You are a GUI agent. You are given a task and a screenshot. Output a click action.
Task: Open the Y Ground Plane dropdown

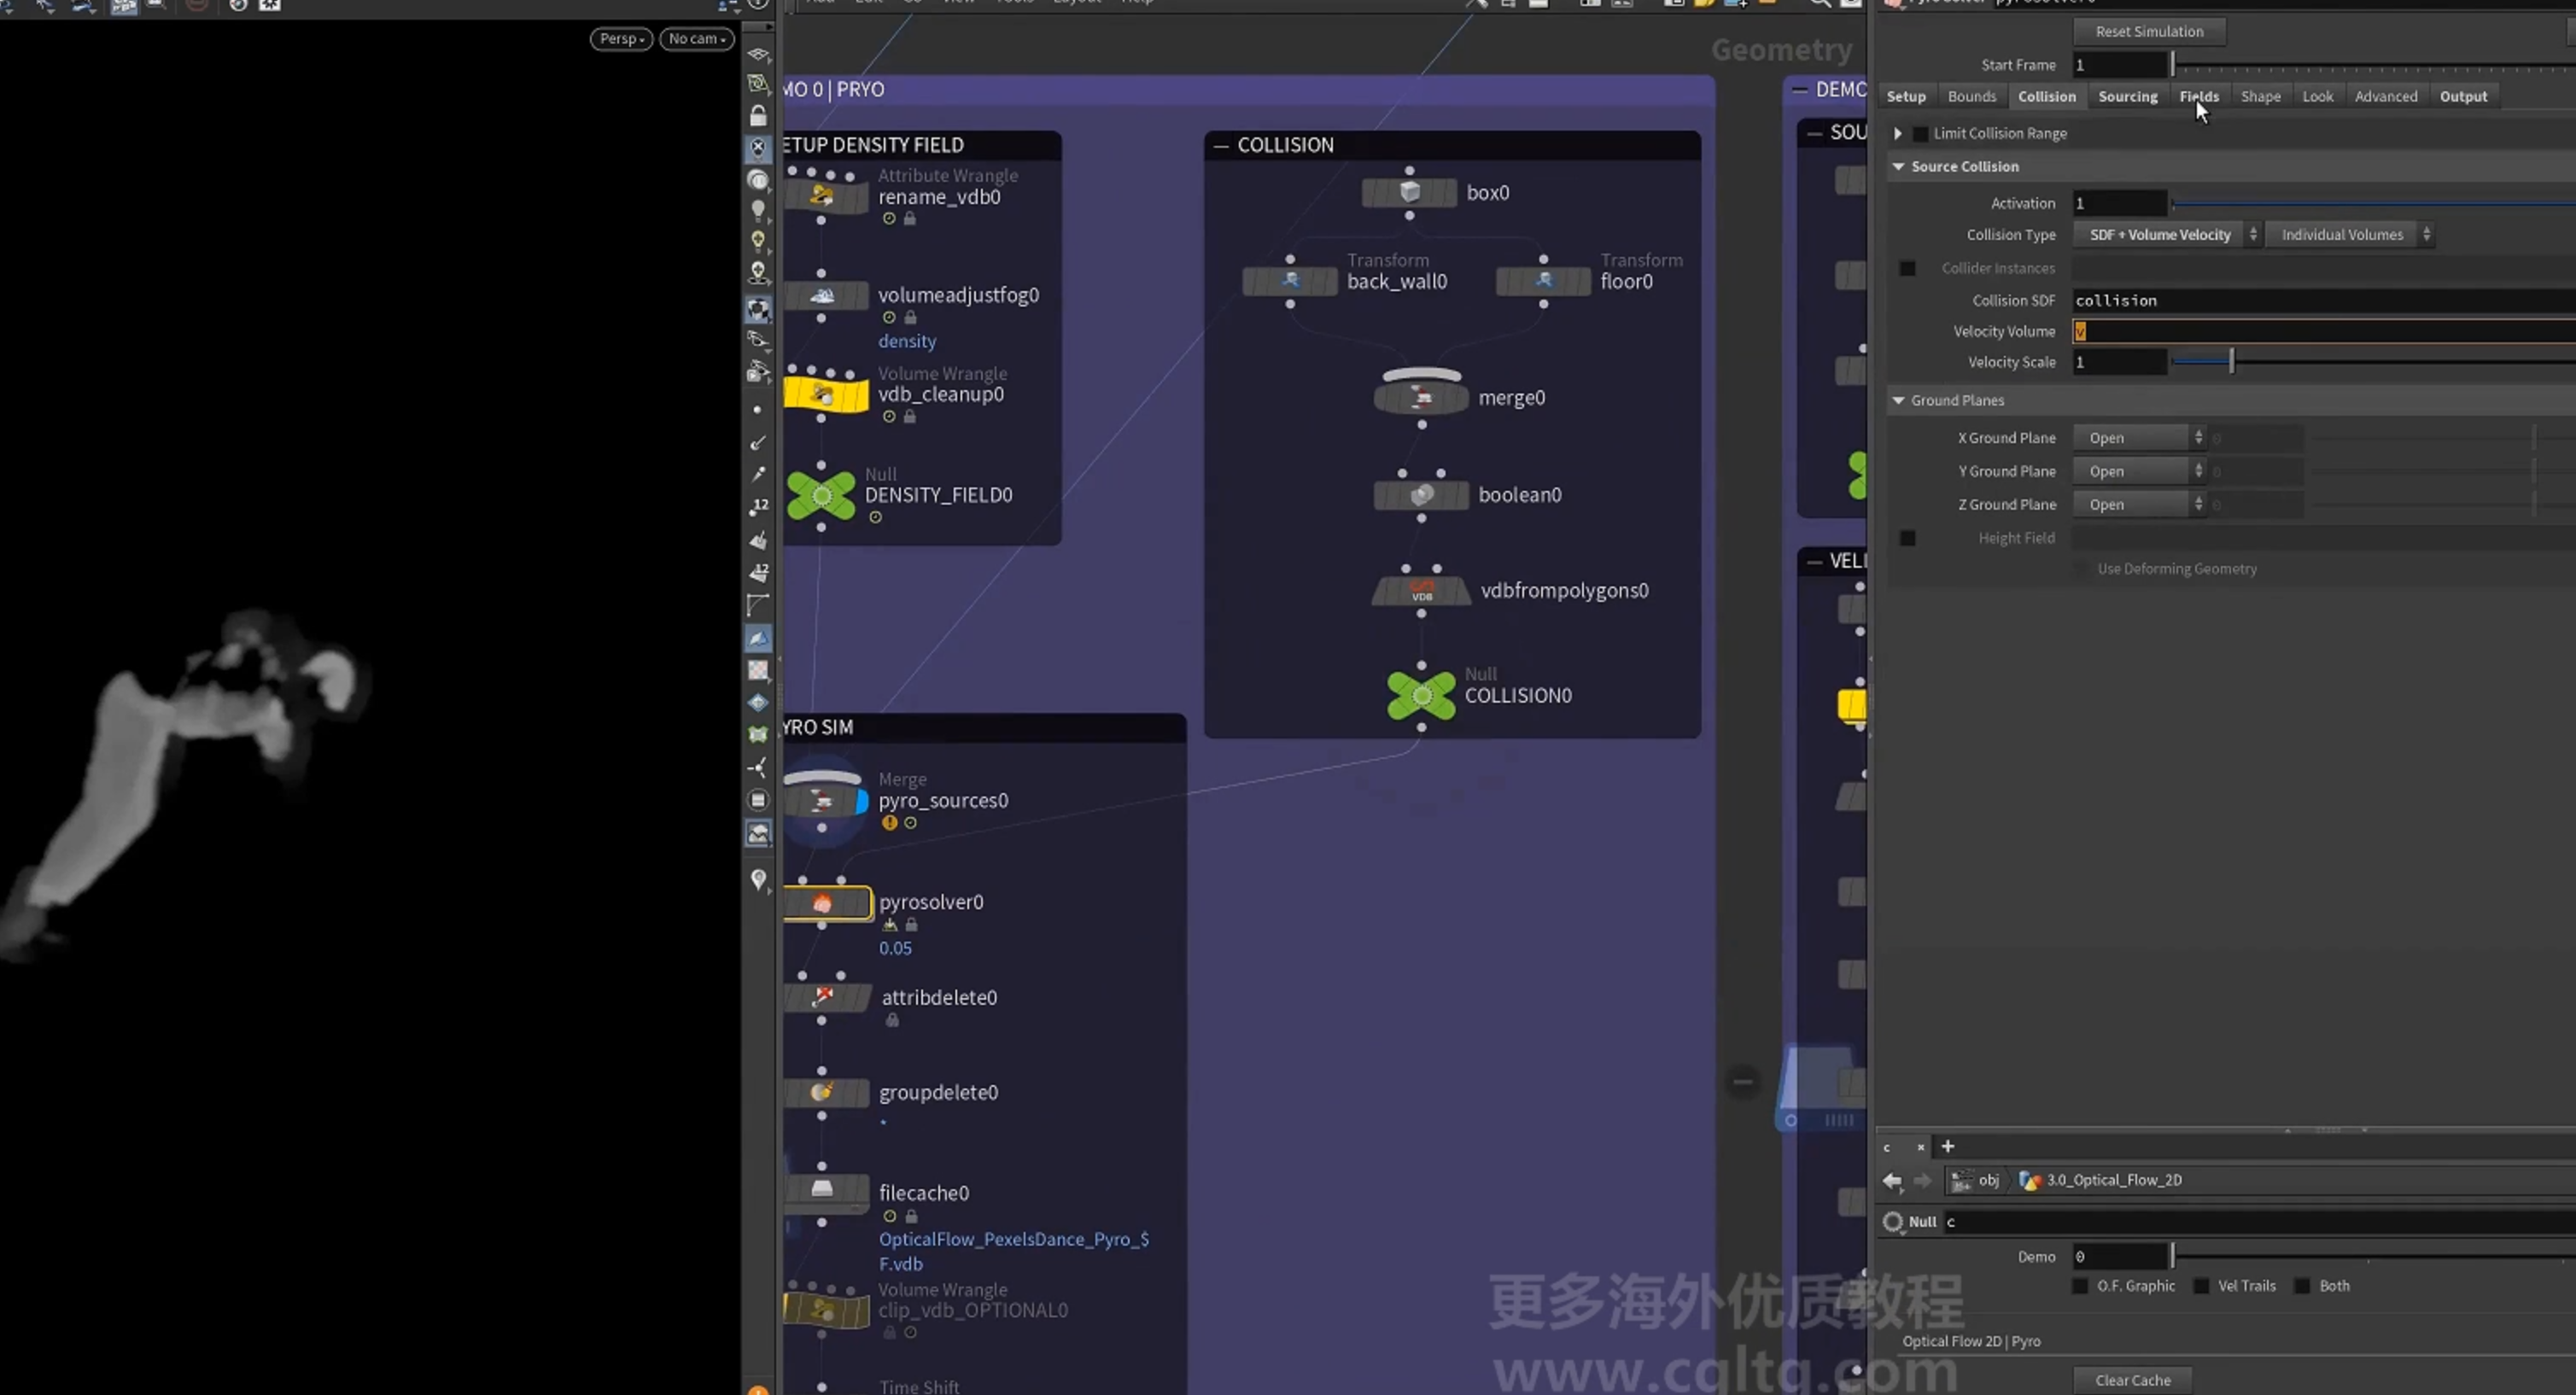pos(2139,471)
